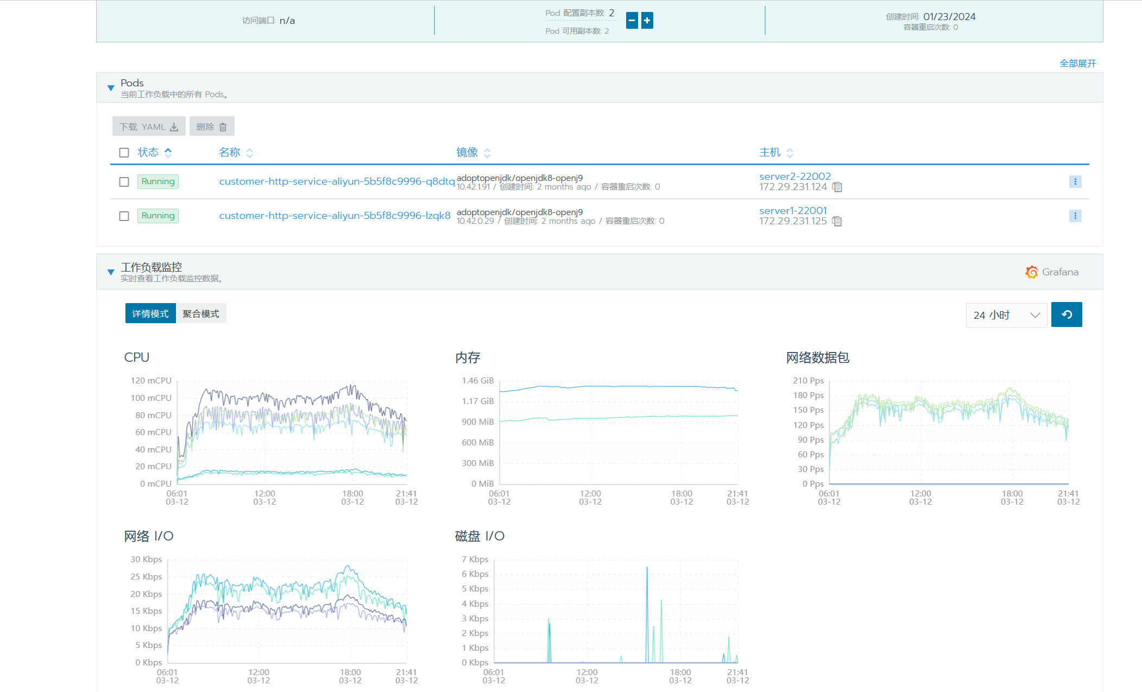
Task: Click image adoptopenjdk/openjdk8-openj9 in second row
Action: tap(520, 212)
